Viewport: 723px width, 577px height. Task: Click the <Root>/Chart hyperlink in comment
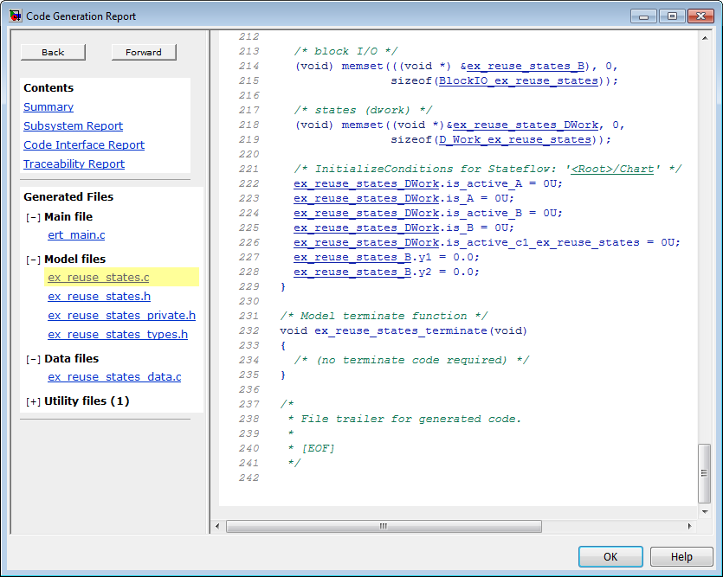coord(612,169)
